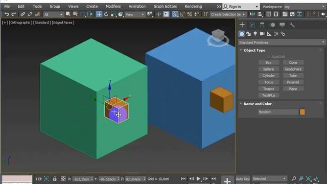Switch to Modify panel tab
The height and width of the screenshot is (184, 327).
252,25
